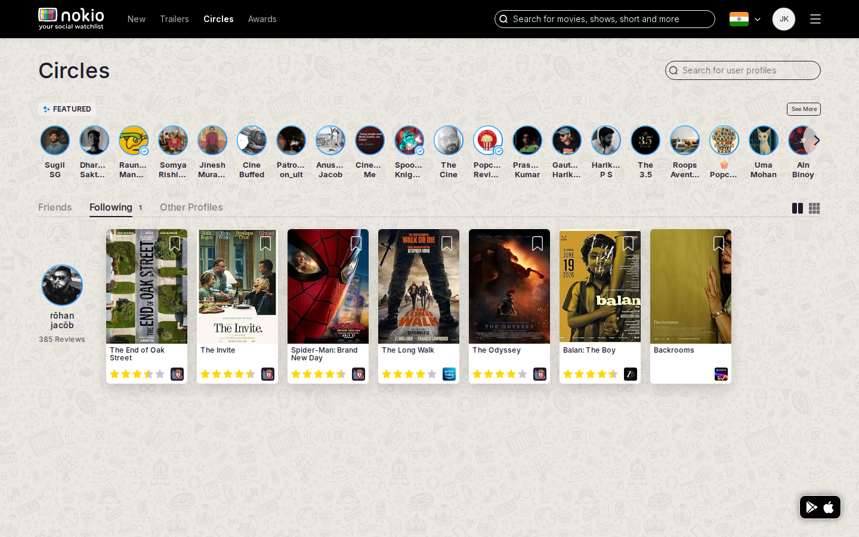The image size is (859, 537).
Task: Open the Circles menu item
Action: pyautogui.click(x=218, y=19)
